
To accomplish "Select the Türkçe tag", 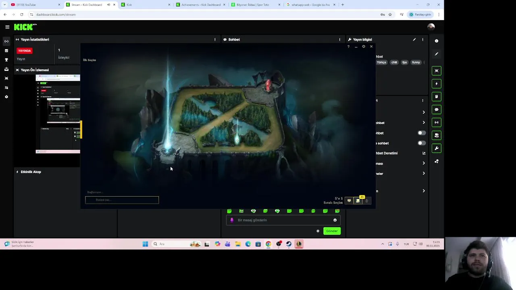I will [x=381, y=62].
